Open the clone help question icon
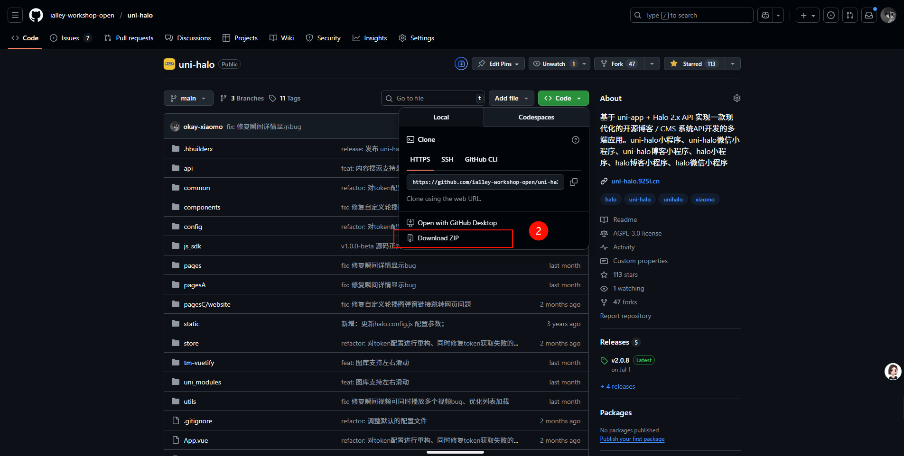The height and width of the screenshot is (456, 904). point(576,140)
